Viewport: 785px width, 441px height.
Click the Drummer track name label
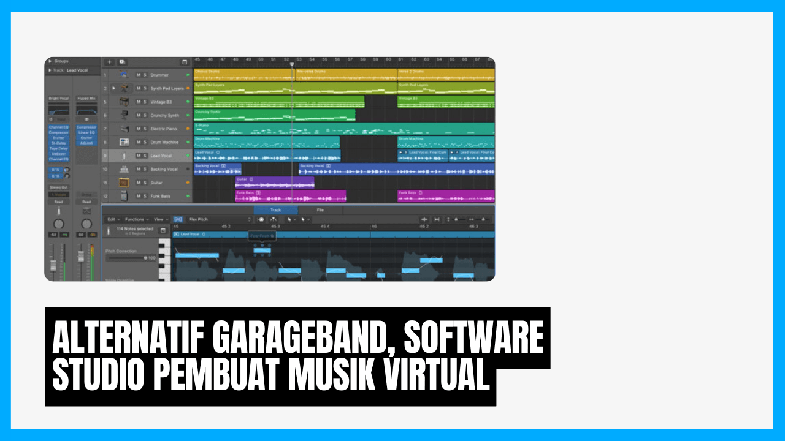coord(159,75)
